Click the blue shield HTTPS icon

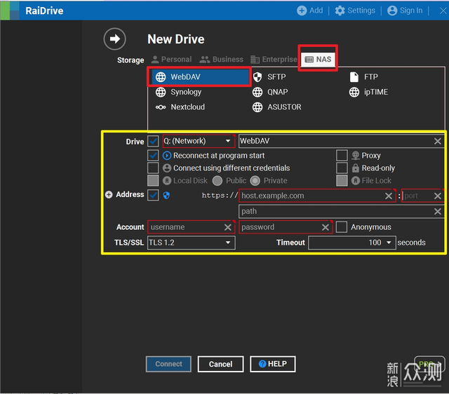pyautogui.click(x=166, y=196)
